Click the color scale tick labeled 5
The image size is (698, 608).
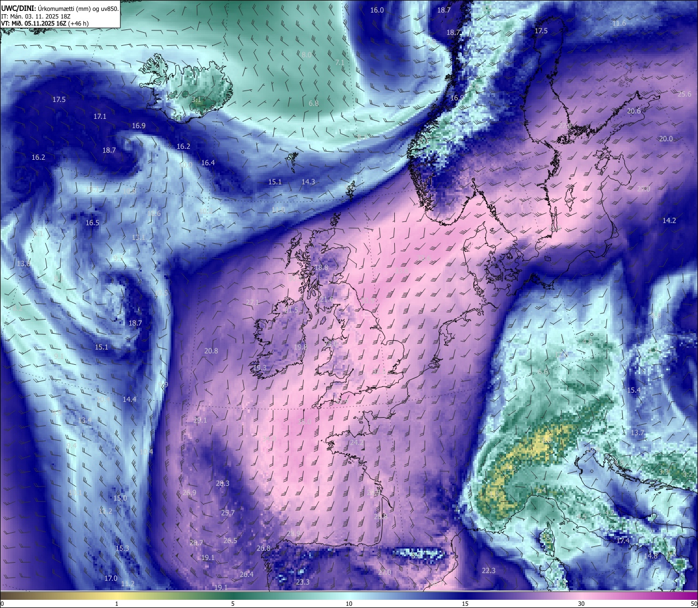click(233, 603)
